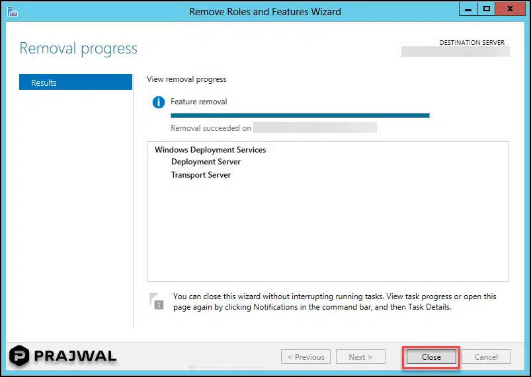Image resolution: width=531 pixels, height=377 pixels.
Task: Click the greyed-out Previous button
Action: [x=306, y=357]
